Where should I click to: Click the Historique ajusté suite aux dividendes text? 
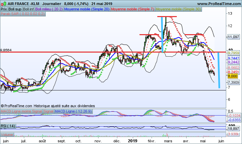tap(64, 106)
